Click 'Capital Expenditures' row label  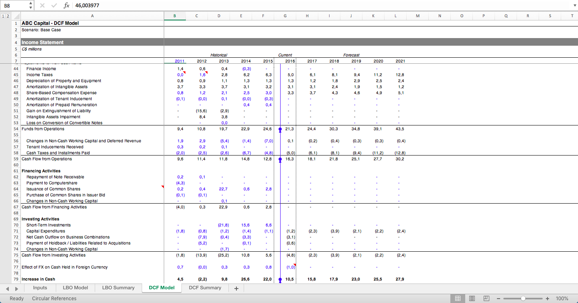coord(46,231)
